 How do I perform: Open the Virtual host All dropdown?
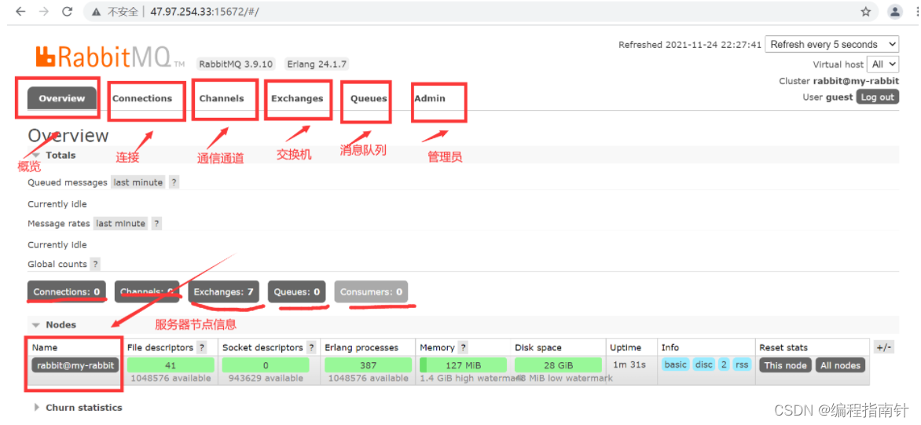click(x=882, y=64)
